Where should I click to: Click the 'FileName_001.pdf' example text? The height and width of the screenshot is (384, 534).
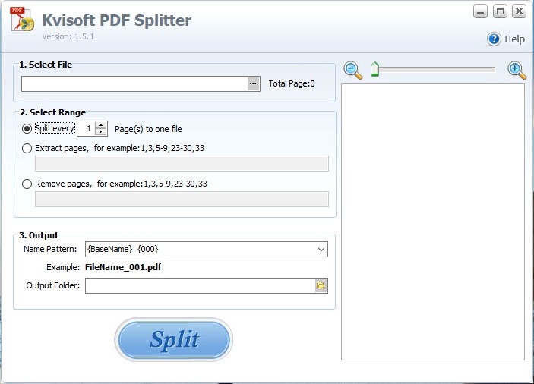click(x=123, y=267)
